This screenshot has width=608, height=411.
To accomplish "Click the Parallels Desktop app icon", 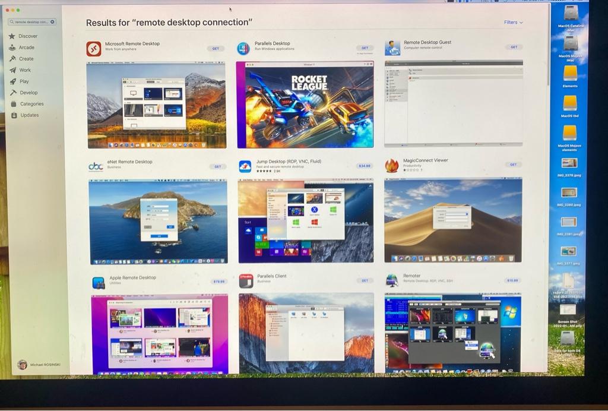I will coord(243,49).
